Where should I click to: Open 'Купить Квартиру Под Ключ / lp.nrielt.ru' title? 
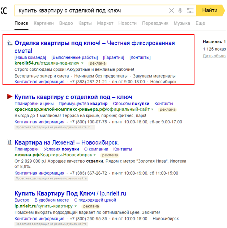70,193
